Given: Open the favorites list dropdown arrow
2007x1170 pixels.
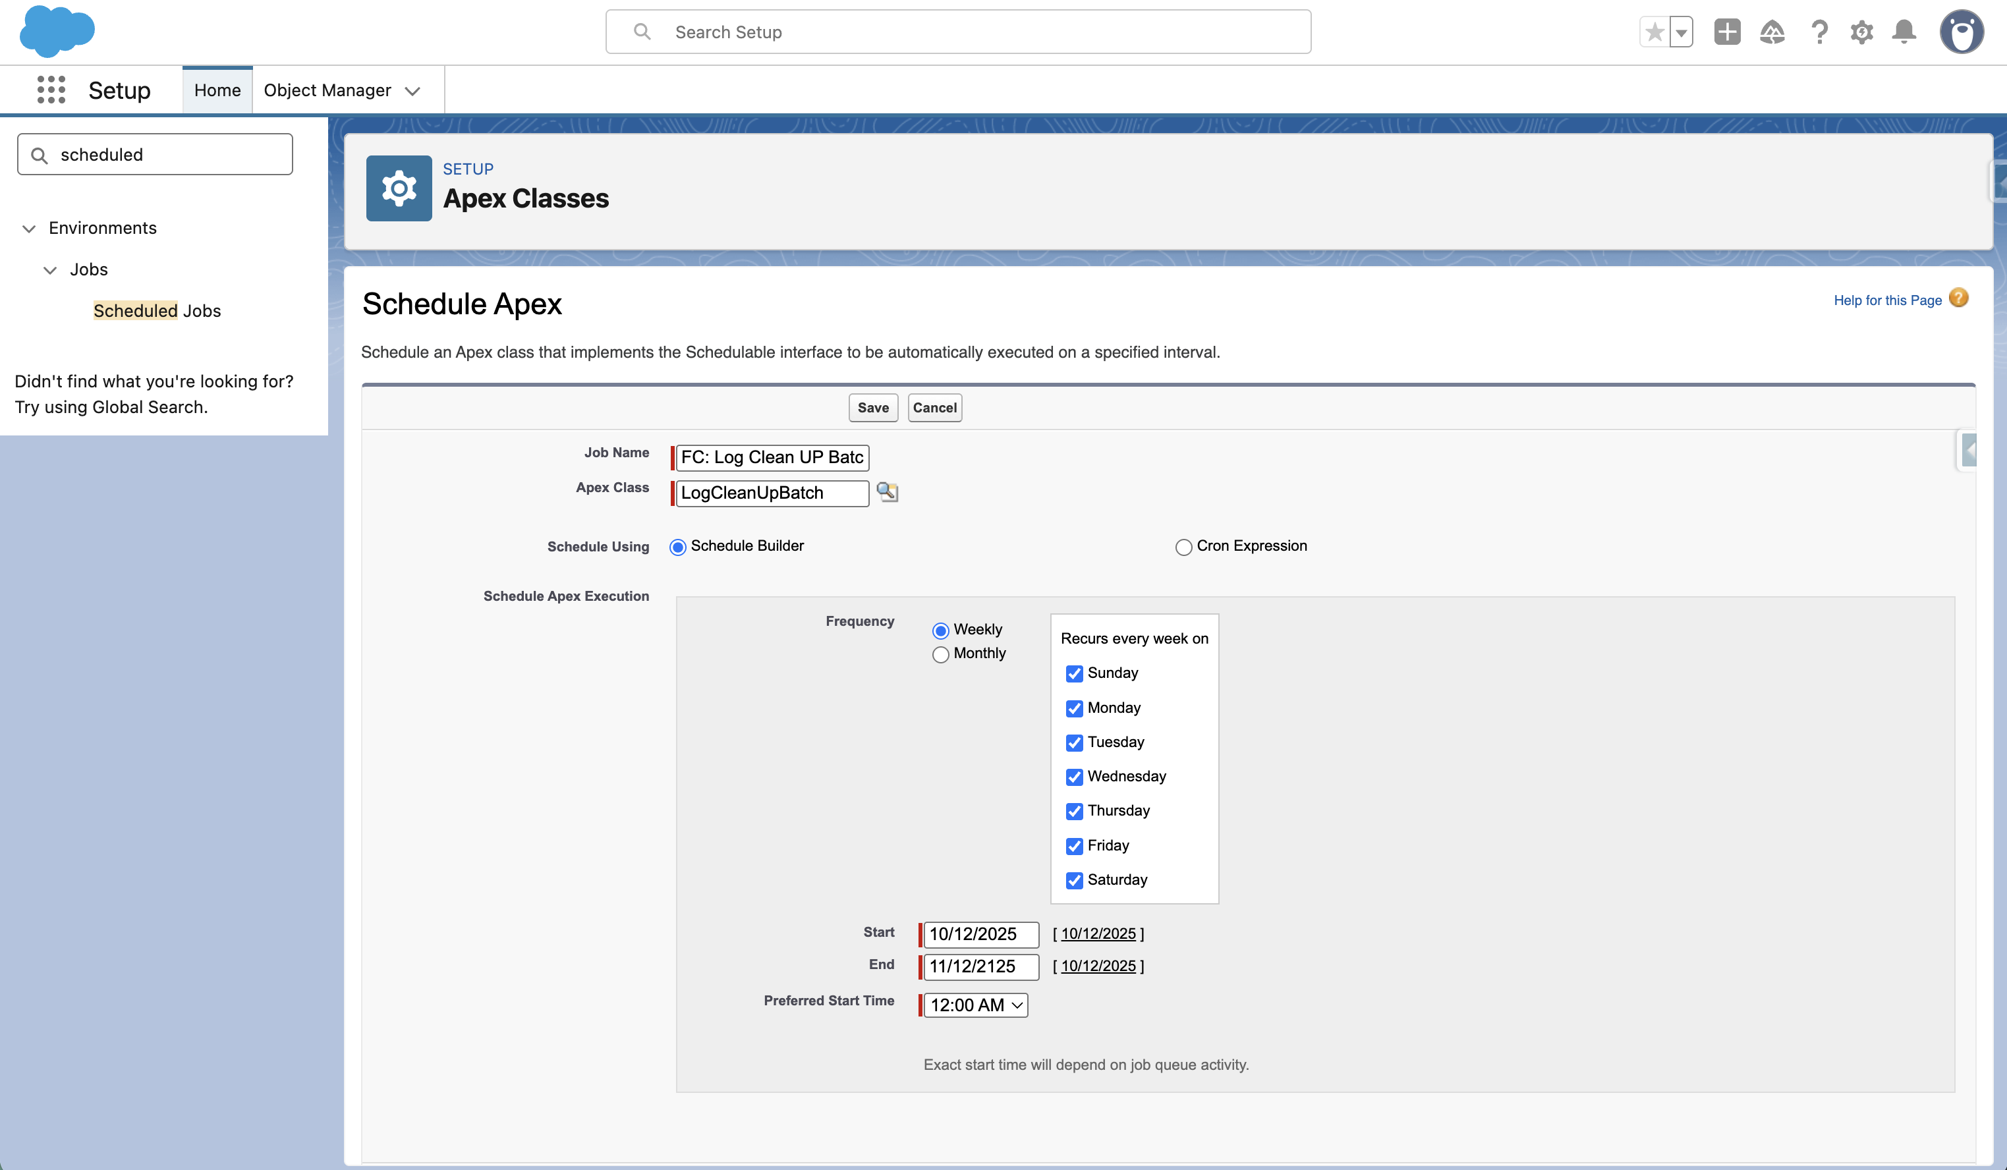Looking at the screenshot, I should pos(1682,32).
